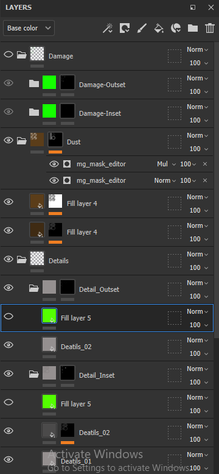Open the Base color channel dropdown
This screenshot has height=474, width=219.
(29, 28)
